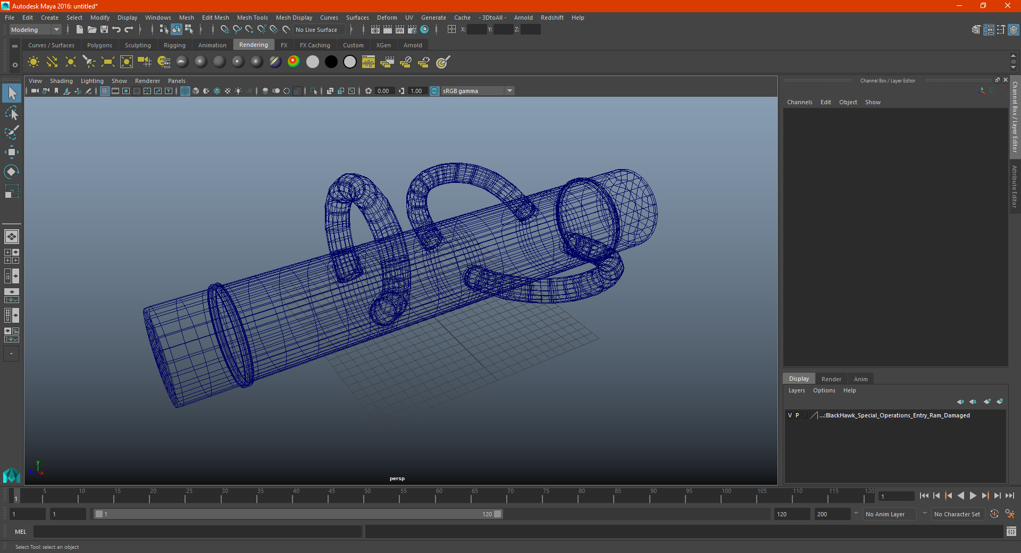Expand the sRGB gamma dropdown
The image size is (1021, 553).
[509, 91]
